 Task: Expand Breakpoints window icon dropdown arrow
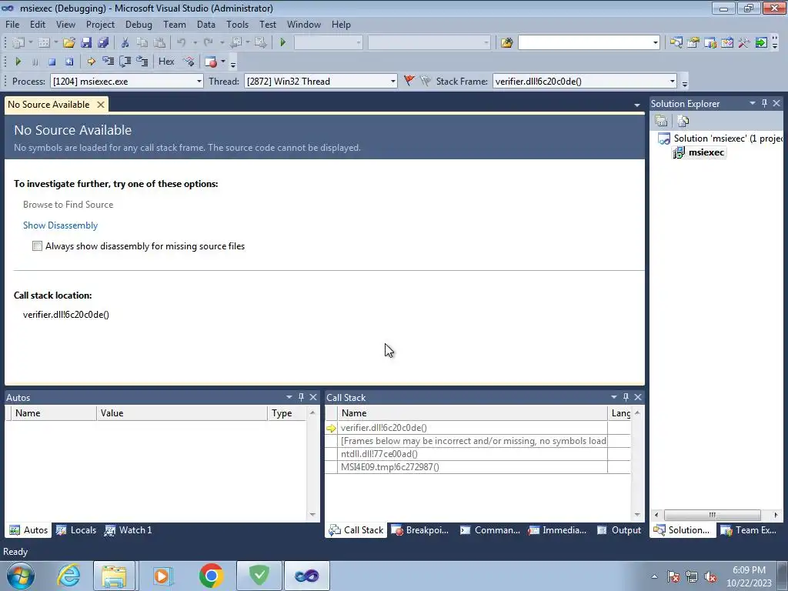point(223,62)
